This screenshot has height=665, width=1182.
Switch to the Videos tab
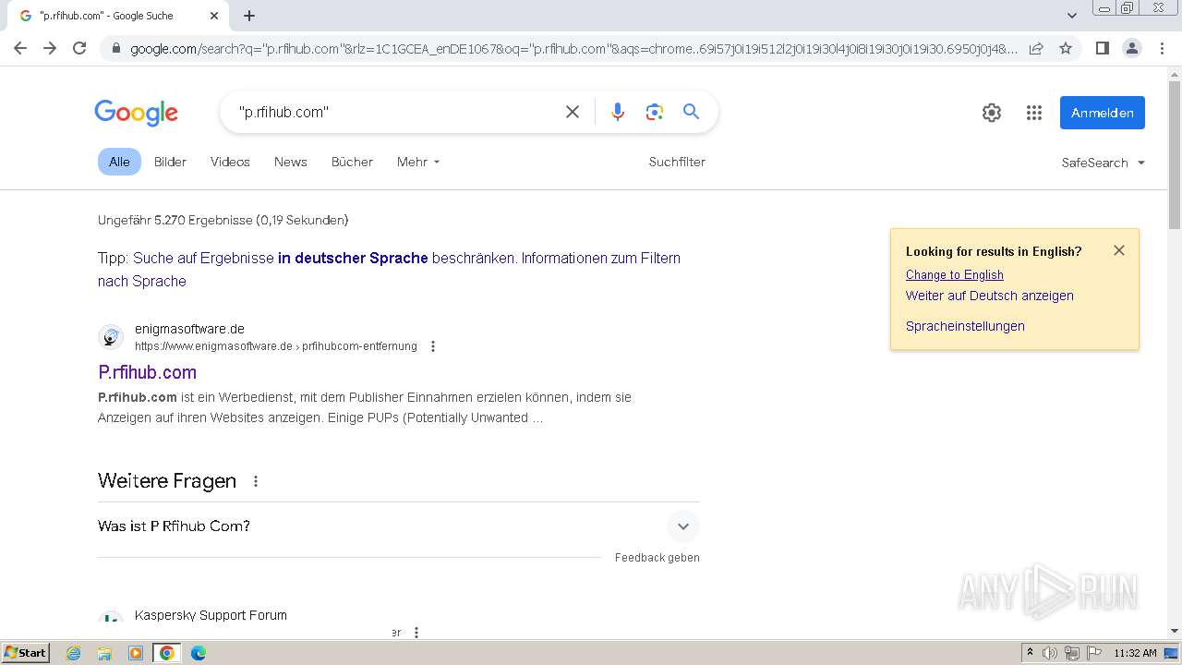point(230,162)
